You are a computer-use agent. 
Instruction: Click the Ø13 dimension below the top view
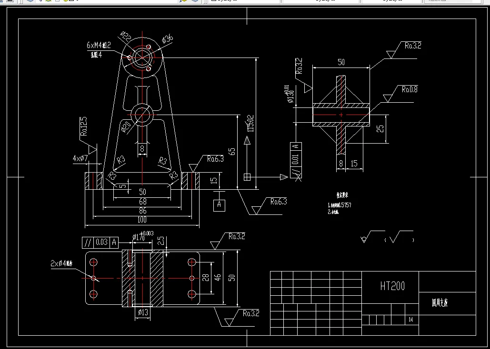click(x=142, y=312)
